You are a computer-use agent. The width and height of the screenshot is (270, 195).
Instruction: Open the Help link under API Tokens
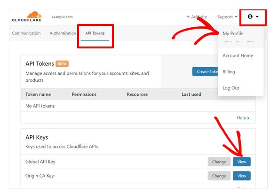click(243, 118)
